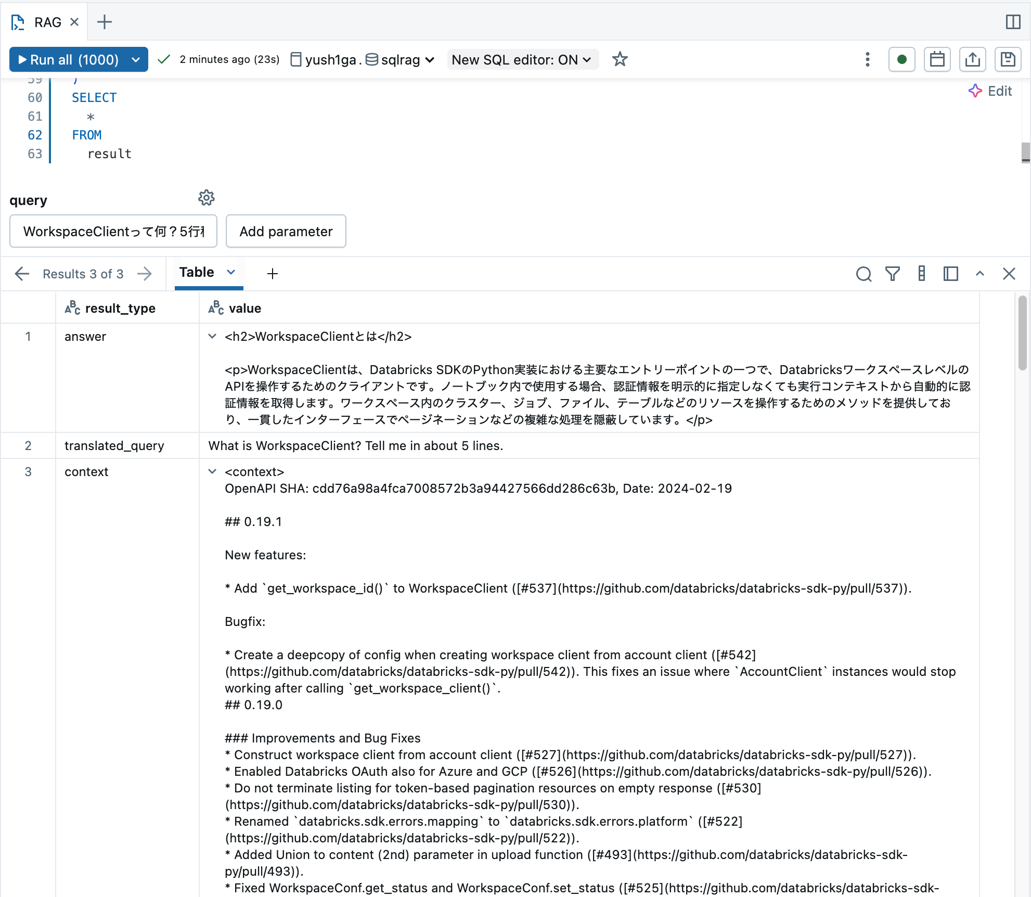Click the share query icon
This screenshot has width=1031, height=897.
(x=972, y=59)
